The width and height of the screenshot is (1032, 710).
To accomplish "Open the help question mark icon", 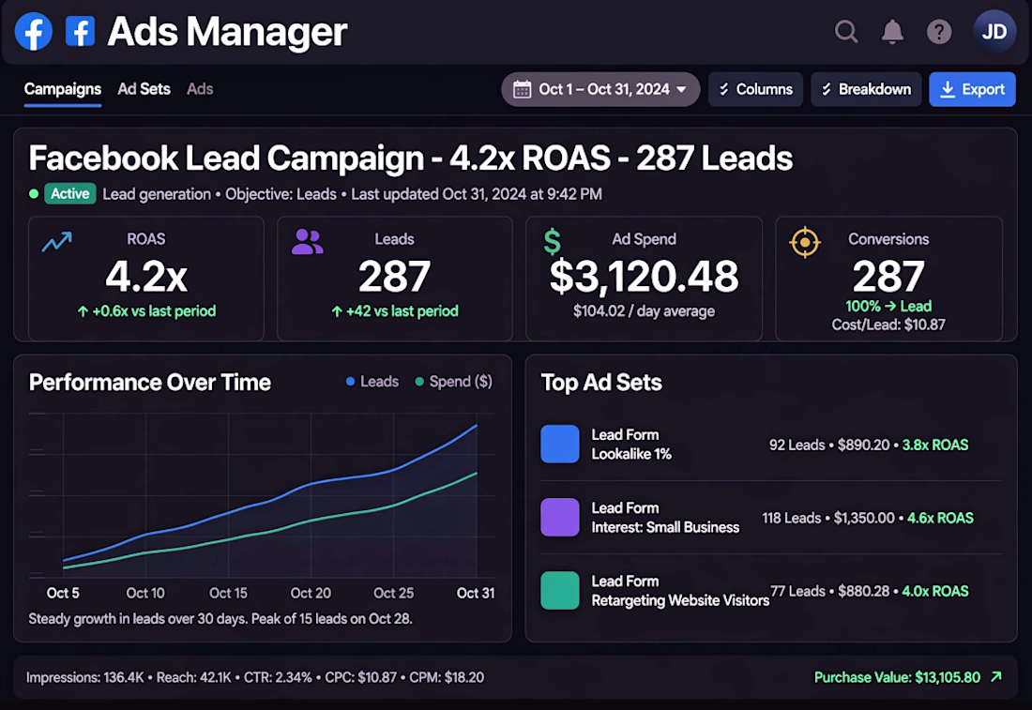I will pyautogui.click(x=939, y=31).
